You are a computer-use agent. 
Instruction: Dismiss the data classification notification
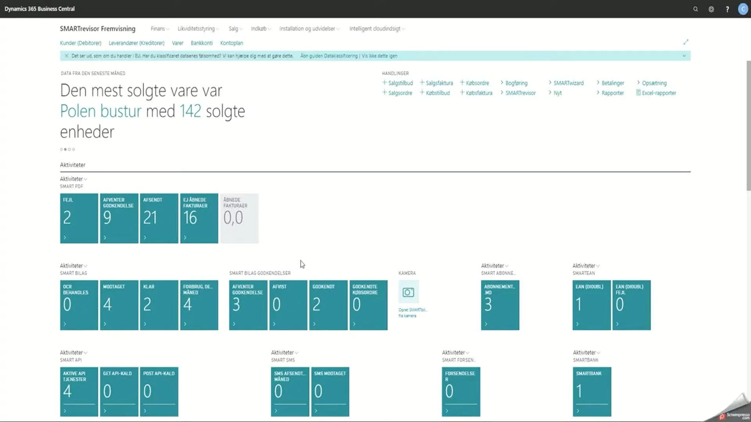point(66,56)
